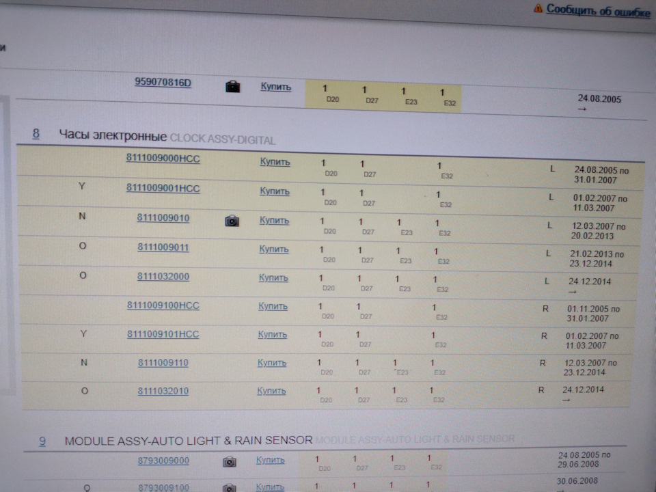
Task: Click the date range 01.11.2005 по 31.01.2007
Action: click(x=593, y=314)
